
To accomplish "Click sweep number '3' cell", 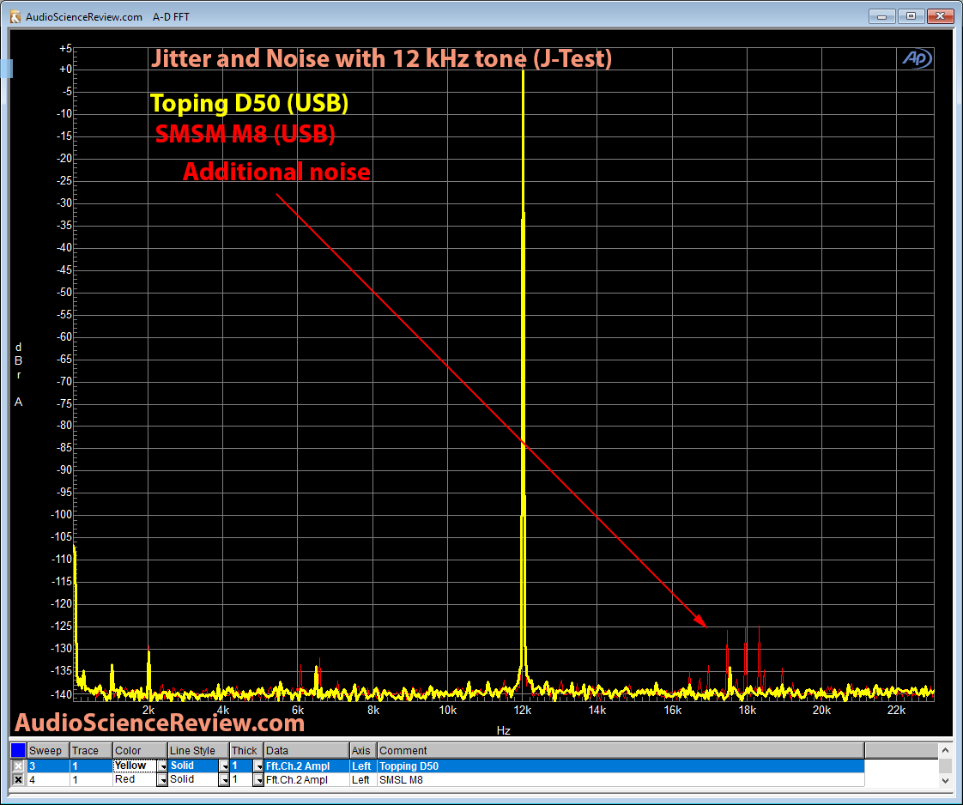I will click(x=49, y=766).
